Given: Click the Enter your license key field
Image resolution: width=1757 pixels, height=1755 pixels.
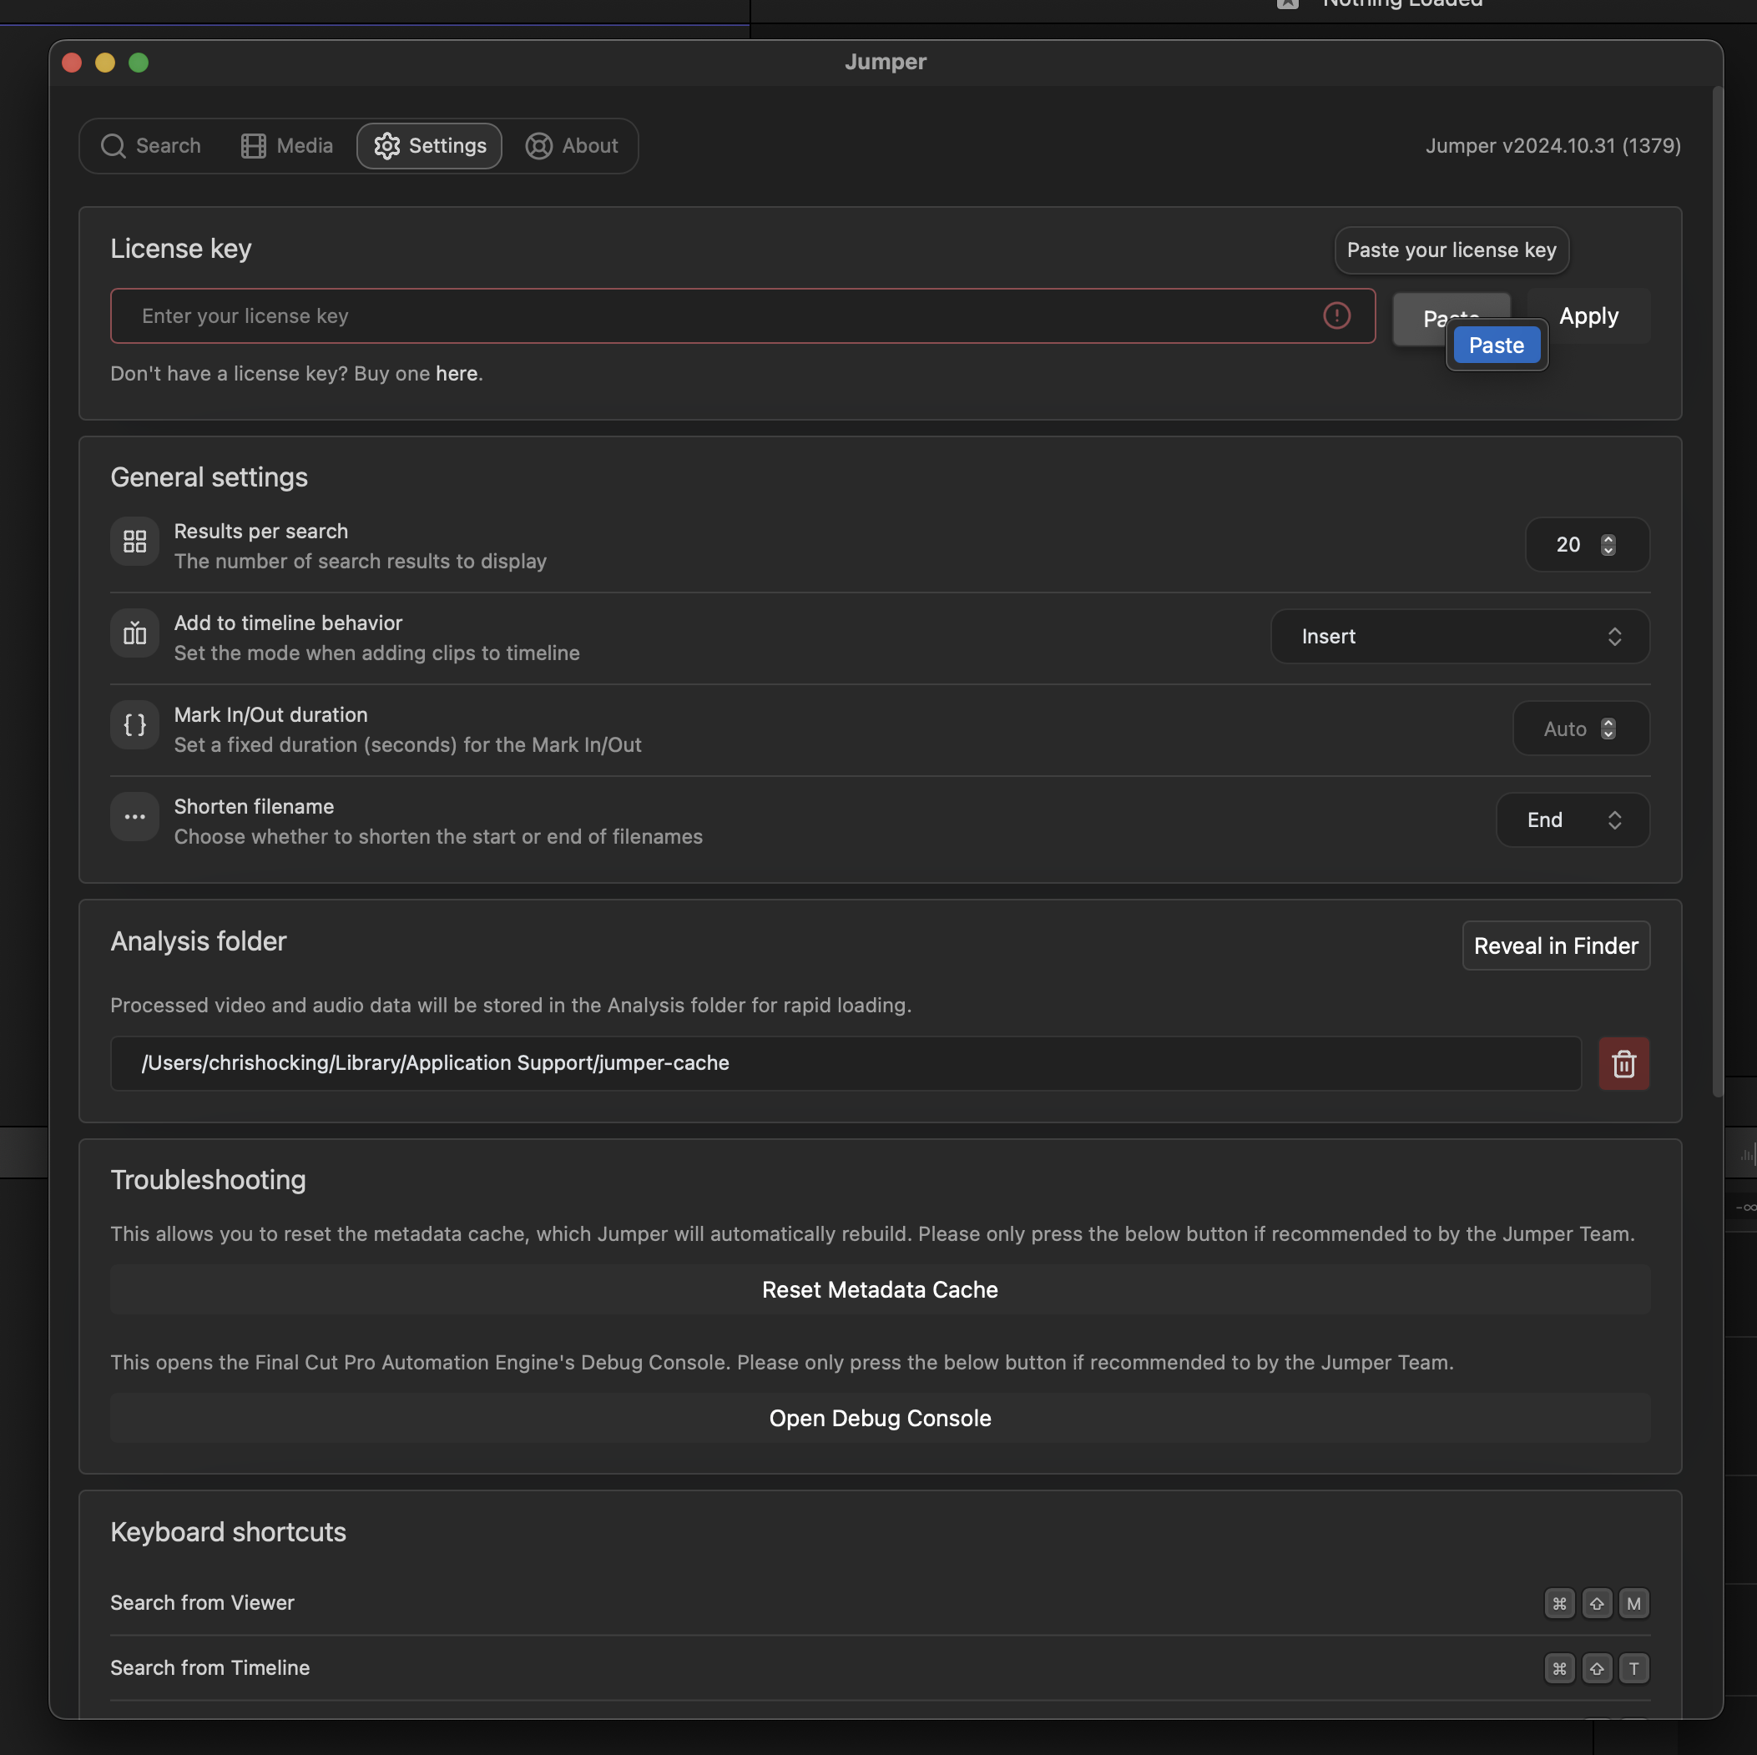Looking at the screenshot, I should [709, 315].
